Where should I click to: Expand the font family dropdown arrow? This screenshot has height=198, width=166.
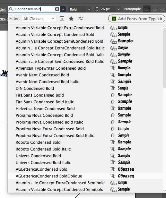point(63,9)
